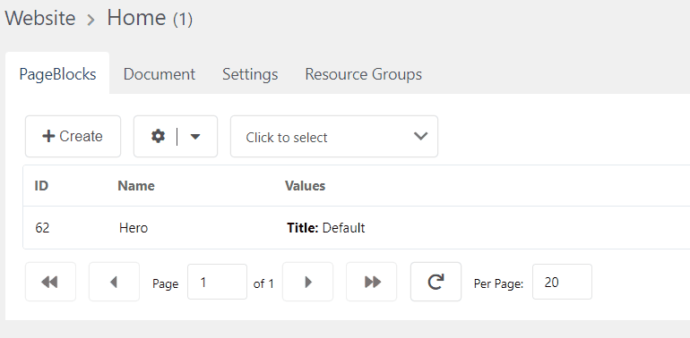Select the row ID cell 62

coord(42,228)
